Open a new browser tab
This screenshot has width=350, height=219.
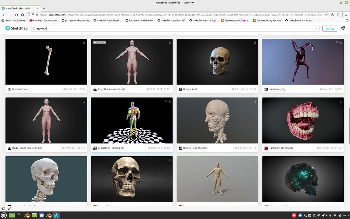44,9
